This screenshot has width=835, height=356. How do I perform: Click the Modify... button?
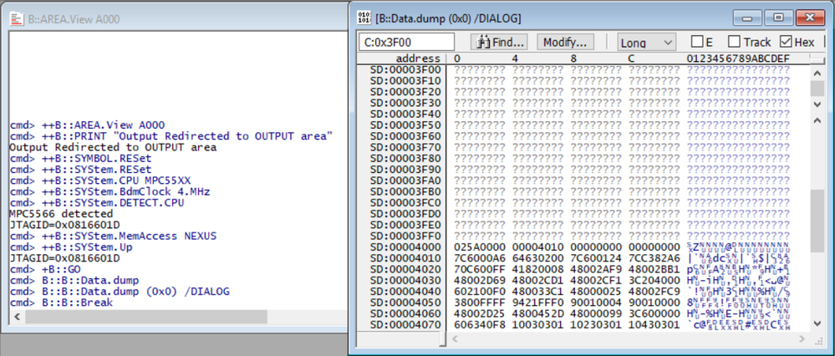pos(565,42)
